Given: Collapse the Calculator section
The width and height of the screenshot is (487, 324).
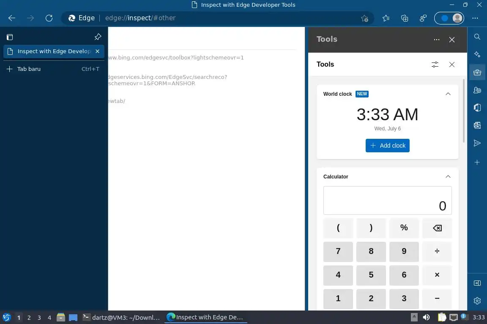Looking at the screenshot, I should click(x=448, y=177).
